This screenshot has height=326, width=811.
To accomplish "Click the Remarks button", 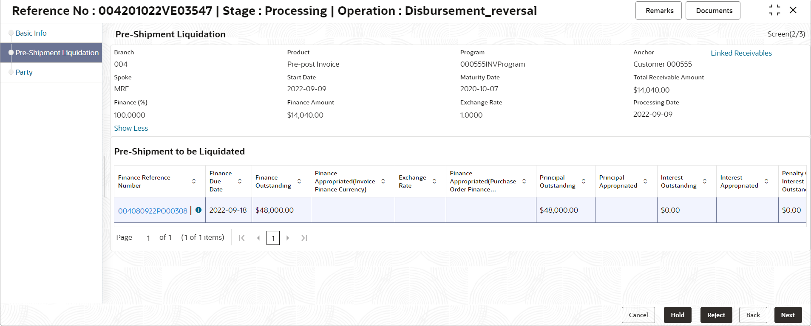I will point(659,11).
